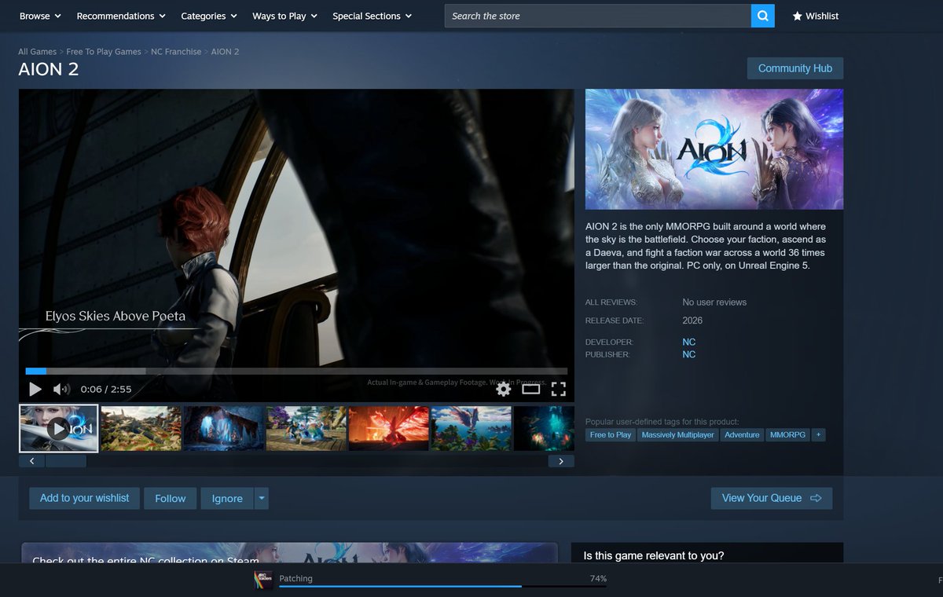This screenshot has width=943, height=597.
Task: Select the MMORPG tag
Action: 787,434
